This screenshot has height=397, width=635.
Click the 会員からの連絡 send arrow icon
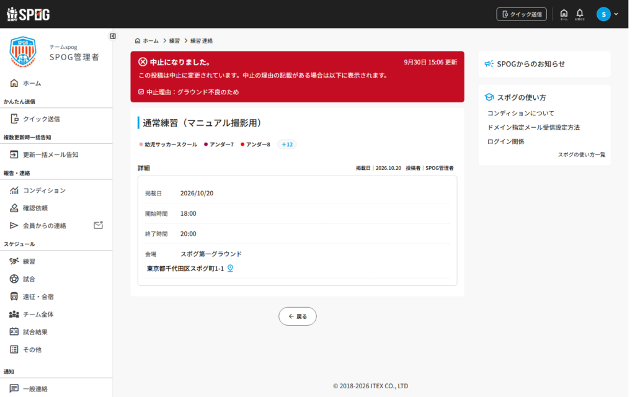14,225
